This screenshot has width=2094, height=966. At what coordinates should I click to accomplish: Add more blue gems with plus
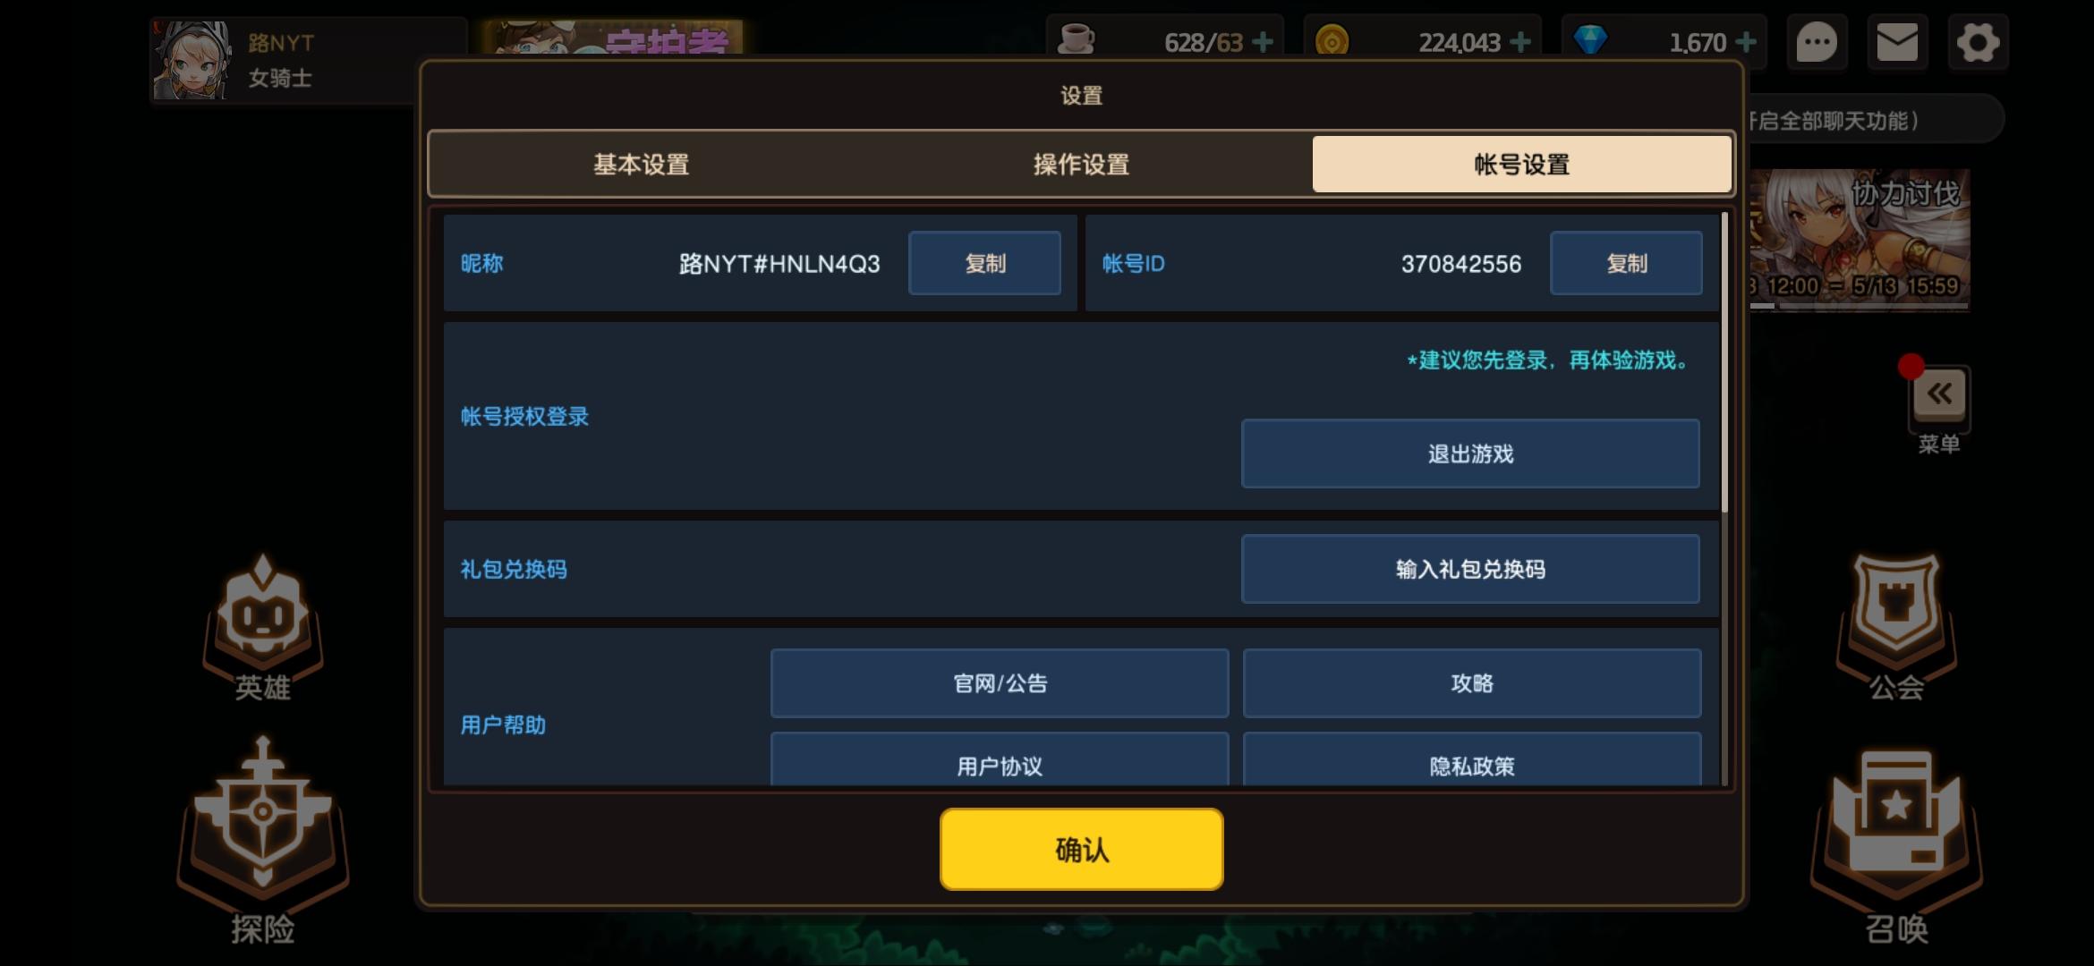(x=1745, y=42)
